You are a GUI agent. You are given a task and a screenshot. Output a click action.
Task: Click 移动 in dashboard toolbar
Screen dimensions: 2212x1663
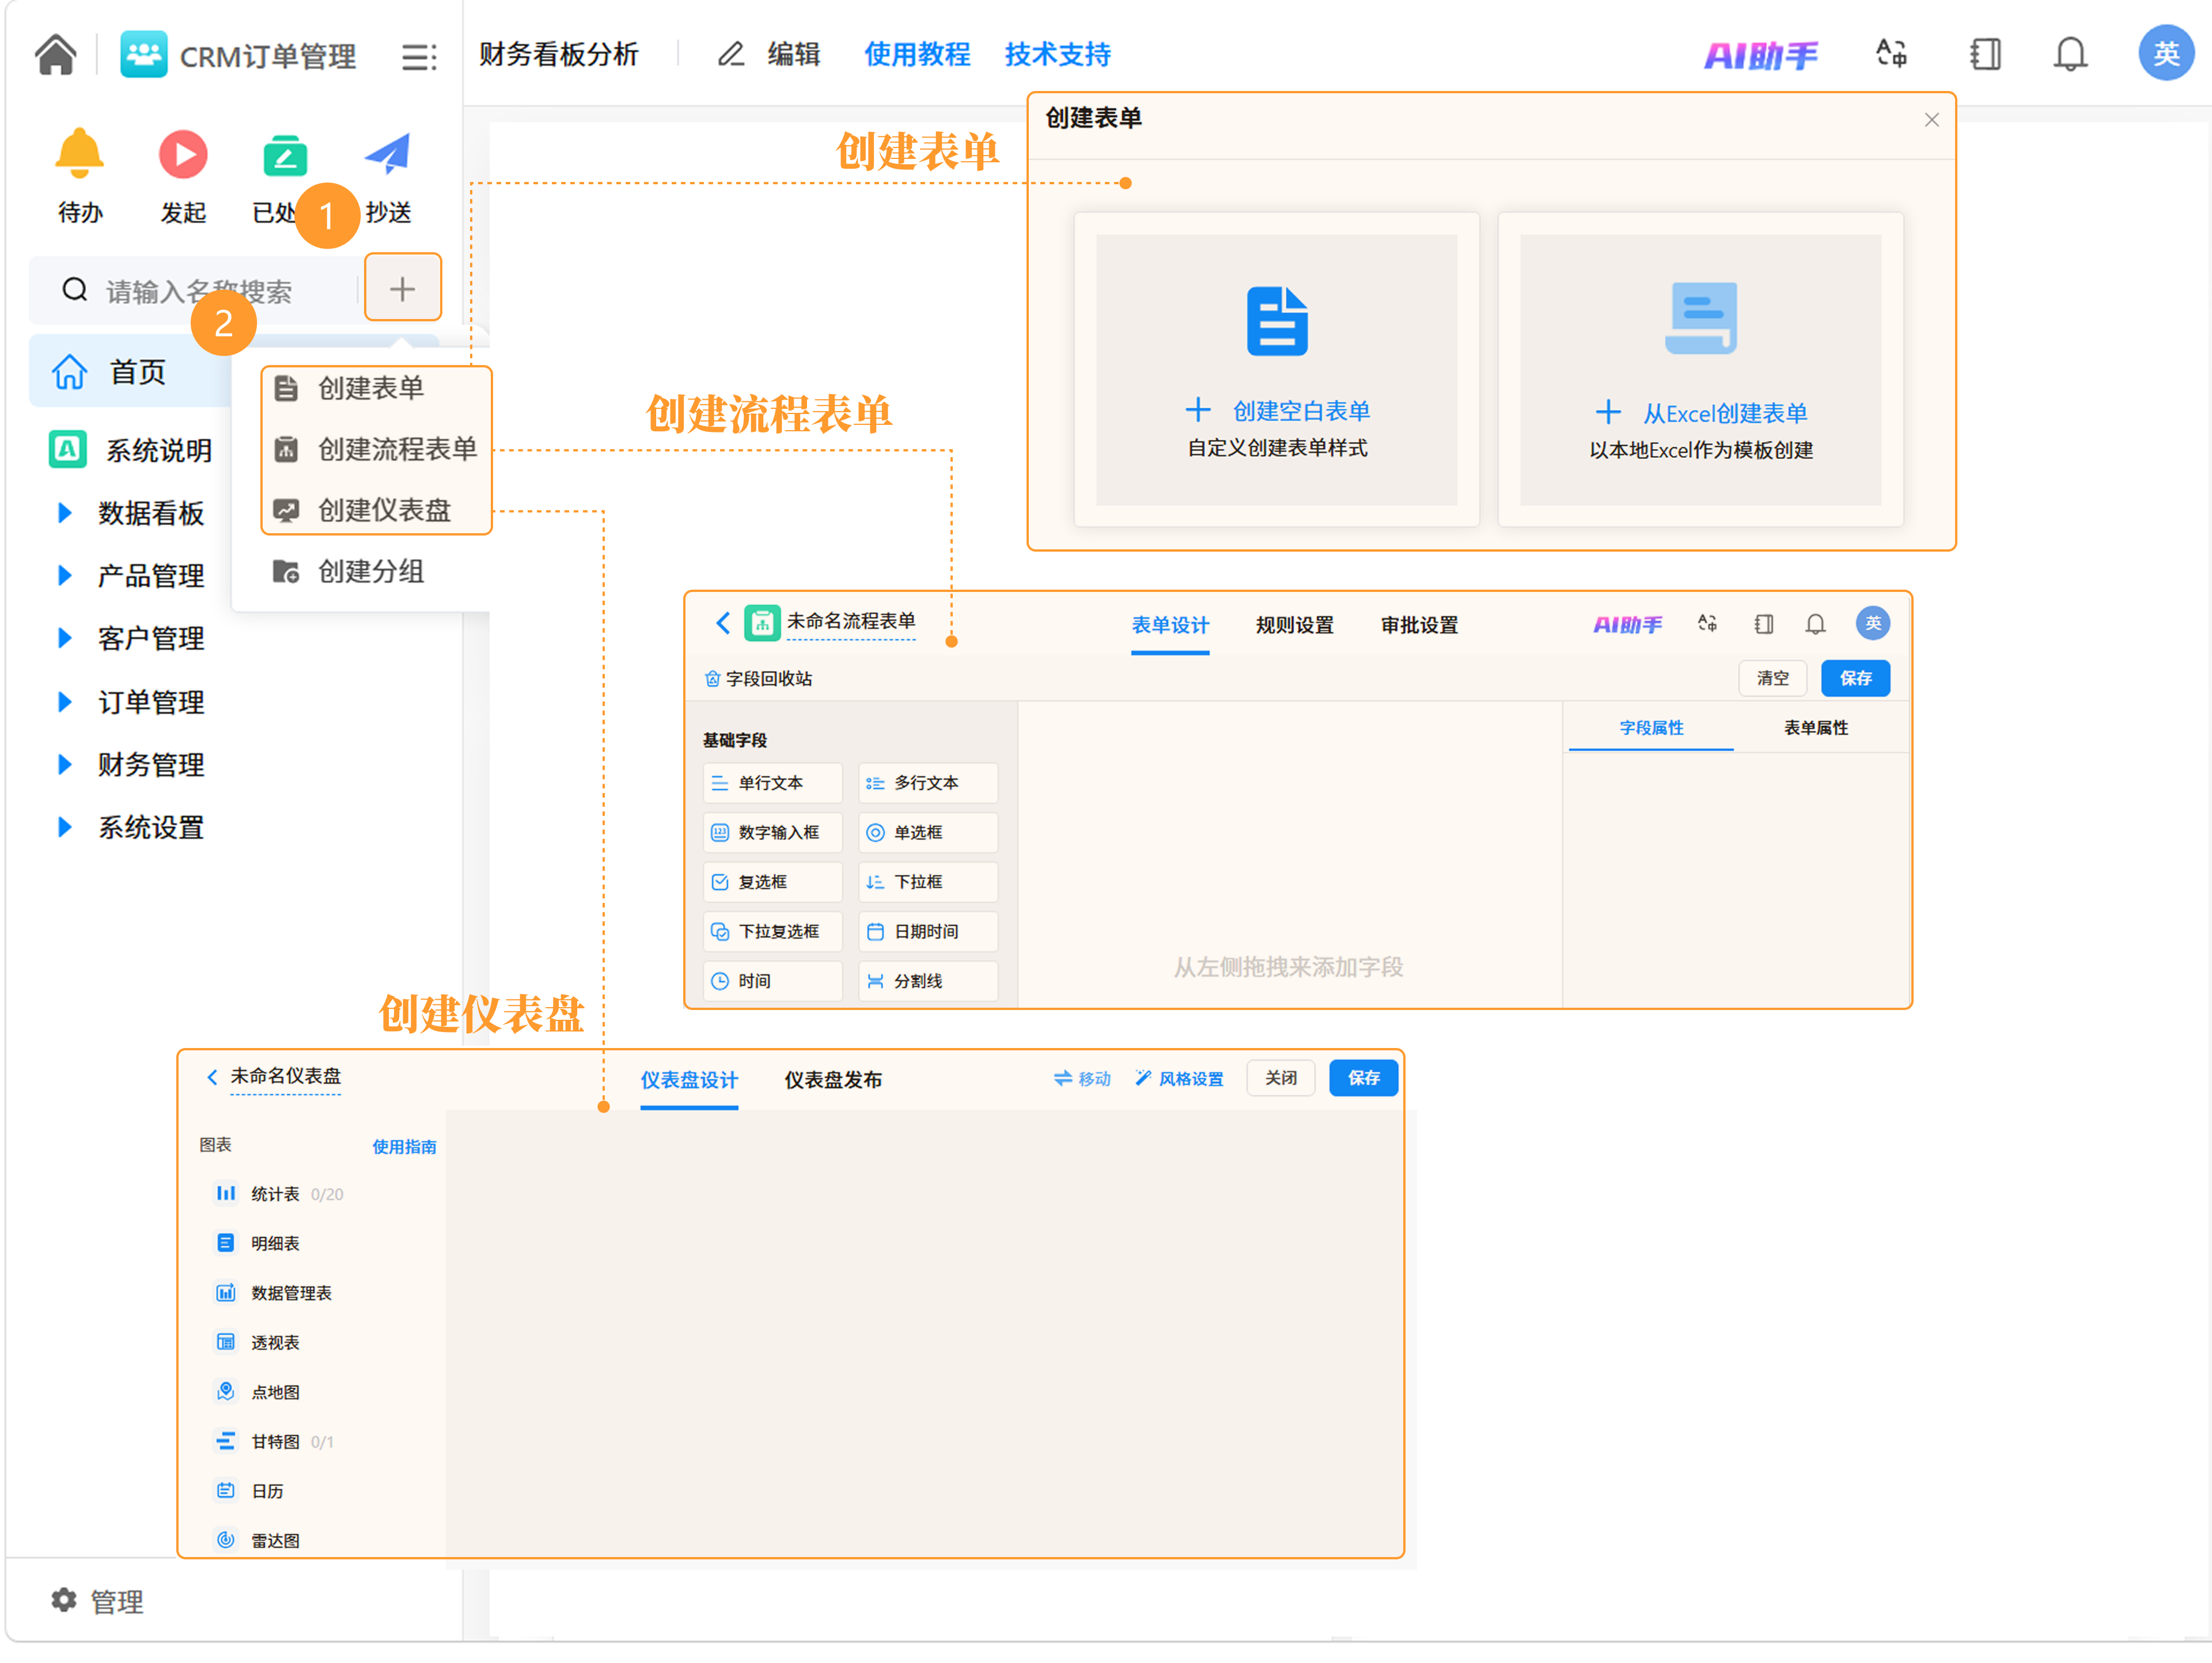click(1082, 1079)
